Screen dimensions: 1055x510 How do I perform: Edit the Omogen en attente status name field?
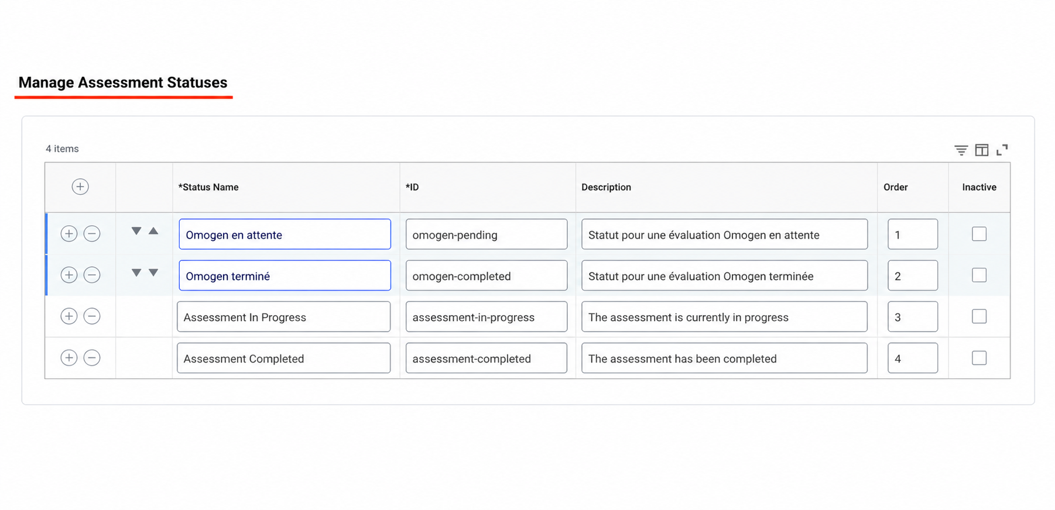285,234
